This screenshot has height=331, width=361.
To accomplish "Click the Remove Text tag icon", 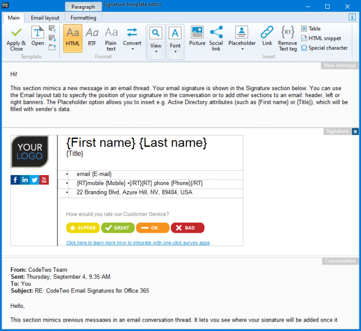I will [287, 33].
